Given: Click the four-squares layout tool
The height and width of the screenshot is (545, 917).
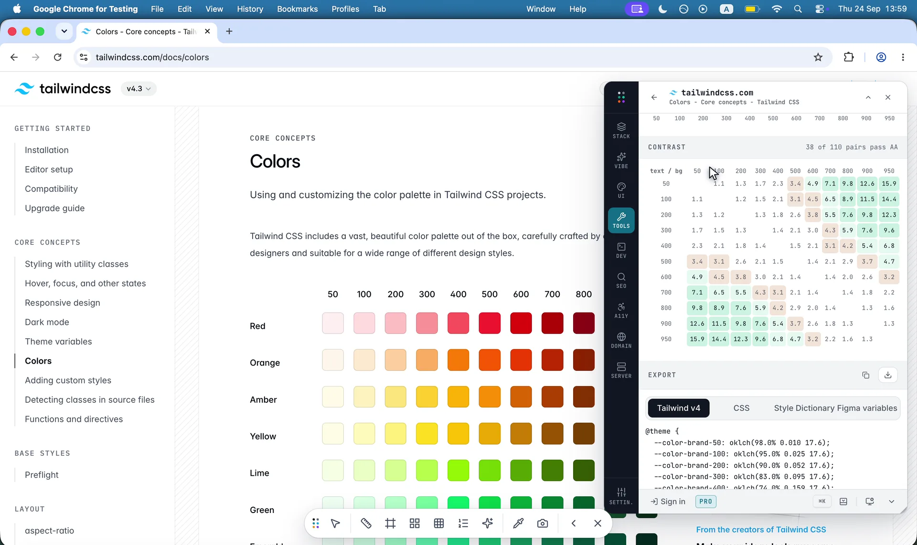Looking at the screenshot, I should [415, 524].
